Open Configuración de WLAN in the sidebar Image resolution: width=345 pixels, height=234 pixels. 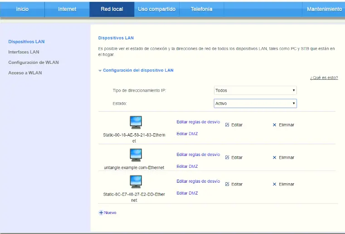click(34, 62)
